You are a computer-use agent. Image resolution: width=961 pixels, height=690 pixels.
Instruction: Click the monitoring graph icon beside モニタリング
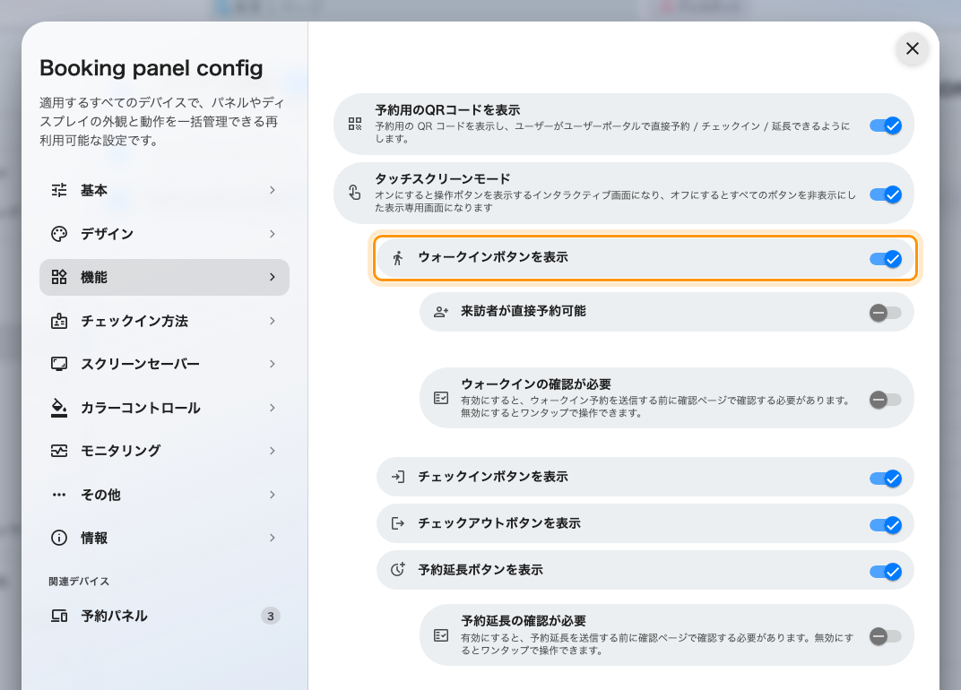click(59, 451)
